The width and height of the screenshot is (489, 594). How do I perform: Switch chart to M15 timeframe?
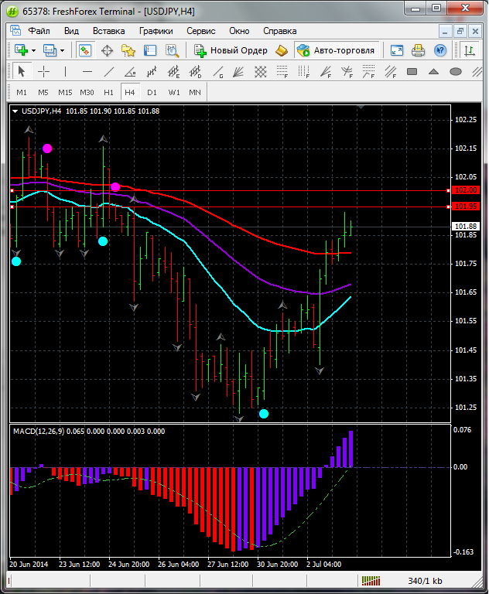click(x=65, y=92)
